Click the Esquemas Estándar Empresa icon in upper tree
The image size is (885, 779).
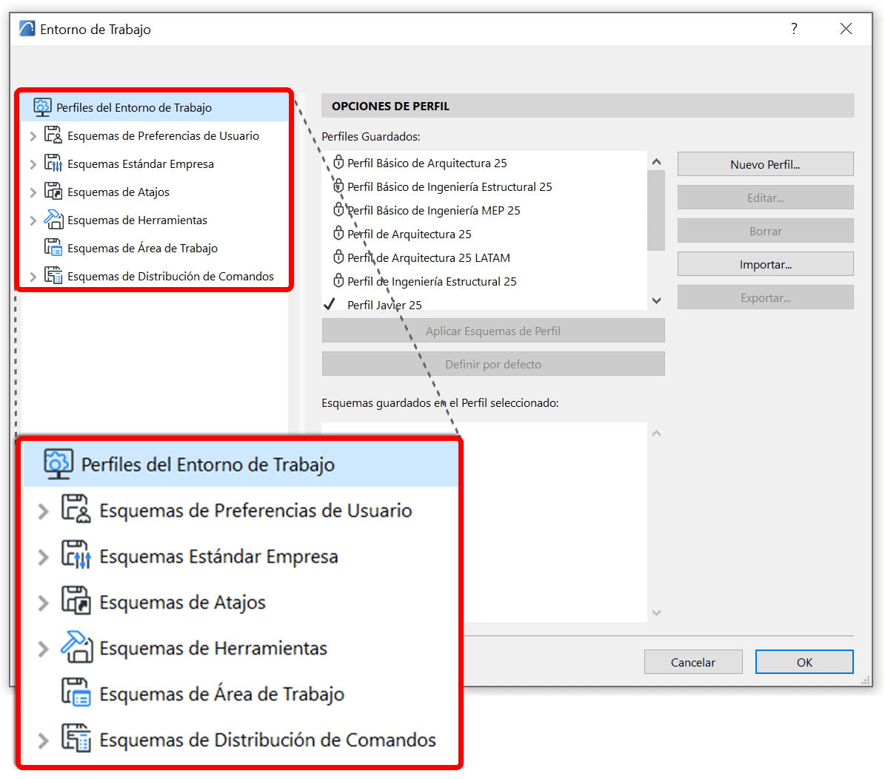click(x=53, y=163)
